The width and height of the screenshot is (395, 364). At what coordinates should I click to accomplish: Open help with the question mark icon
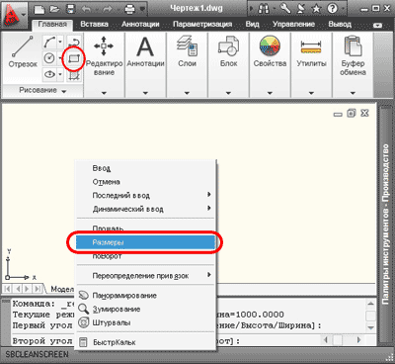click(x=333, y=9)
